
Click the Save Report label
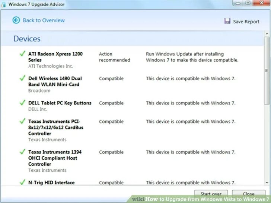246,22
